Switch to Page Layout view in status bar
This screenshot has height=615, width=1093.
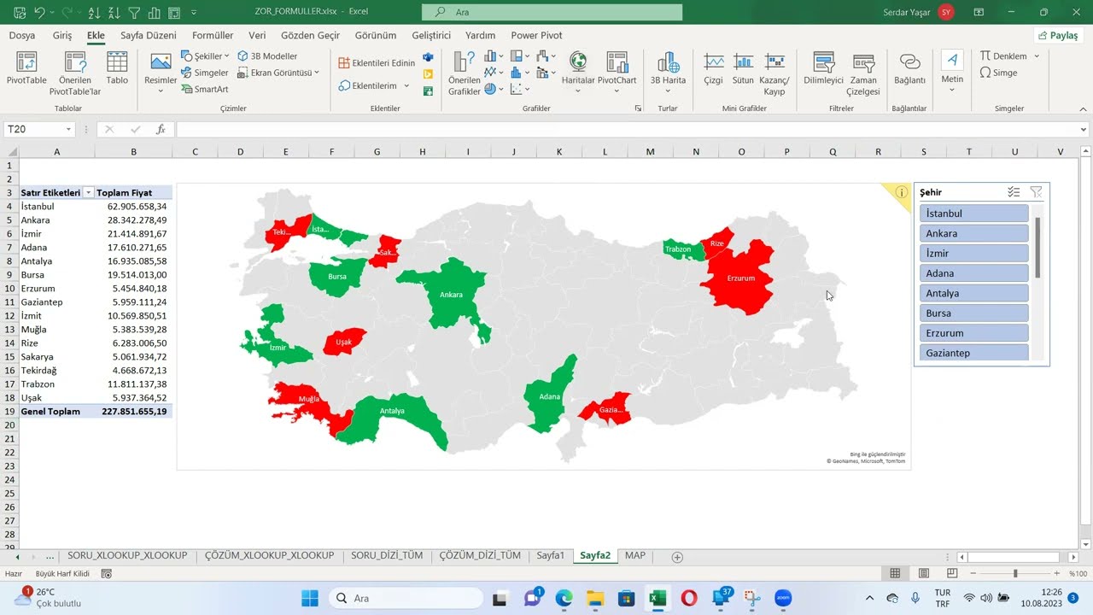pos(923,573)
